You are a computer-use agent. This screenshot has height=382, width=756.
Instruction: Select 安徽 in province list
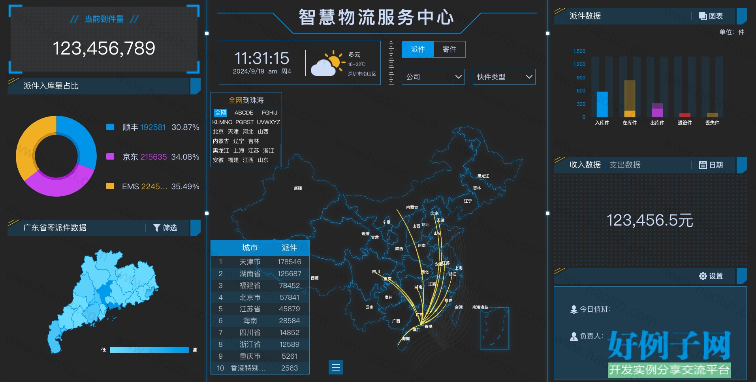click(218, 160)
